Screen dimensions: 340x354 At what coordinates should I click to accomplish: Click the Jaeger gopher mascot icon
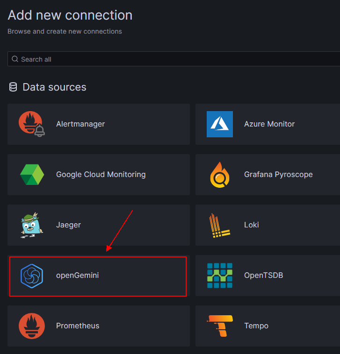coord(32,225)
